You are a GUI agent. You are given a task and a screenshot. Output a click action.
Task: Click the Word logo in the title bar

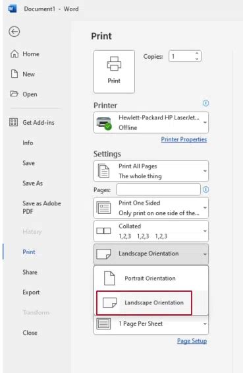click(12, 9)
